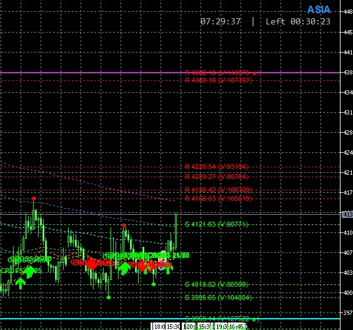Click the 07:29:37 clock readout
The image size is (353, 330).
pos(221,22)
